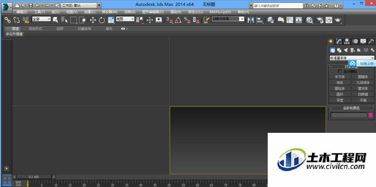Open the Curve Editor icon
This screenshot has width=376, height=187.
pyautogui.click(x=290, y=20)
